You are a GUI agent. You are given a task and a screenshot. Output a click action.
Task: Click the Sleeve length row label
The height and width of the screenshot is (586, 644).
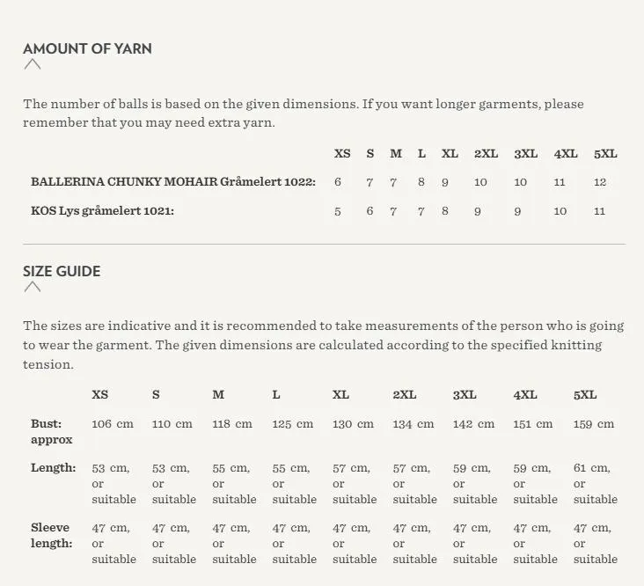click(x=51, y=535)
